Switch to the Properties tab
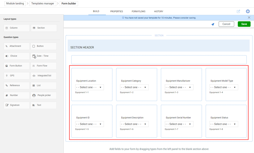 [x=117, y=12]
